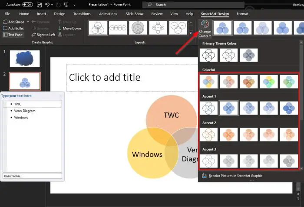Open slide 1 thumbnail
The width and height of the screenshot is (304, 207).
(25, 59)
